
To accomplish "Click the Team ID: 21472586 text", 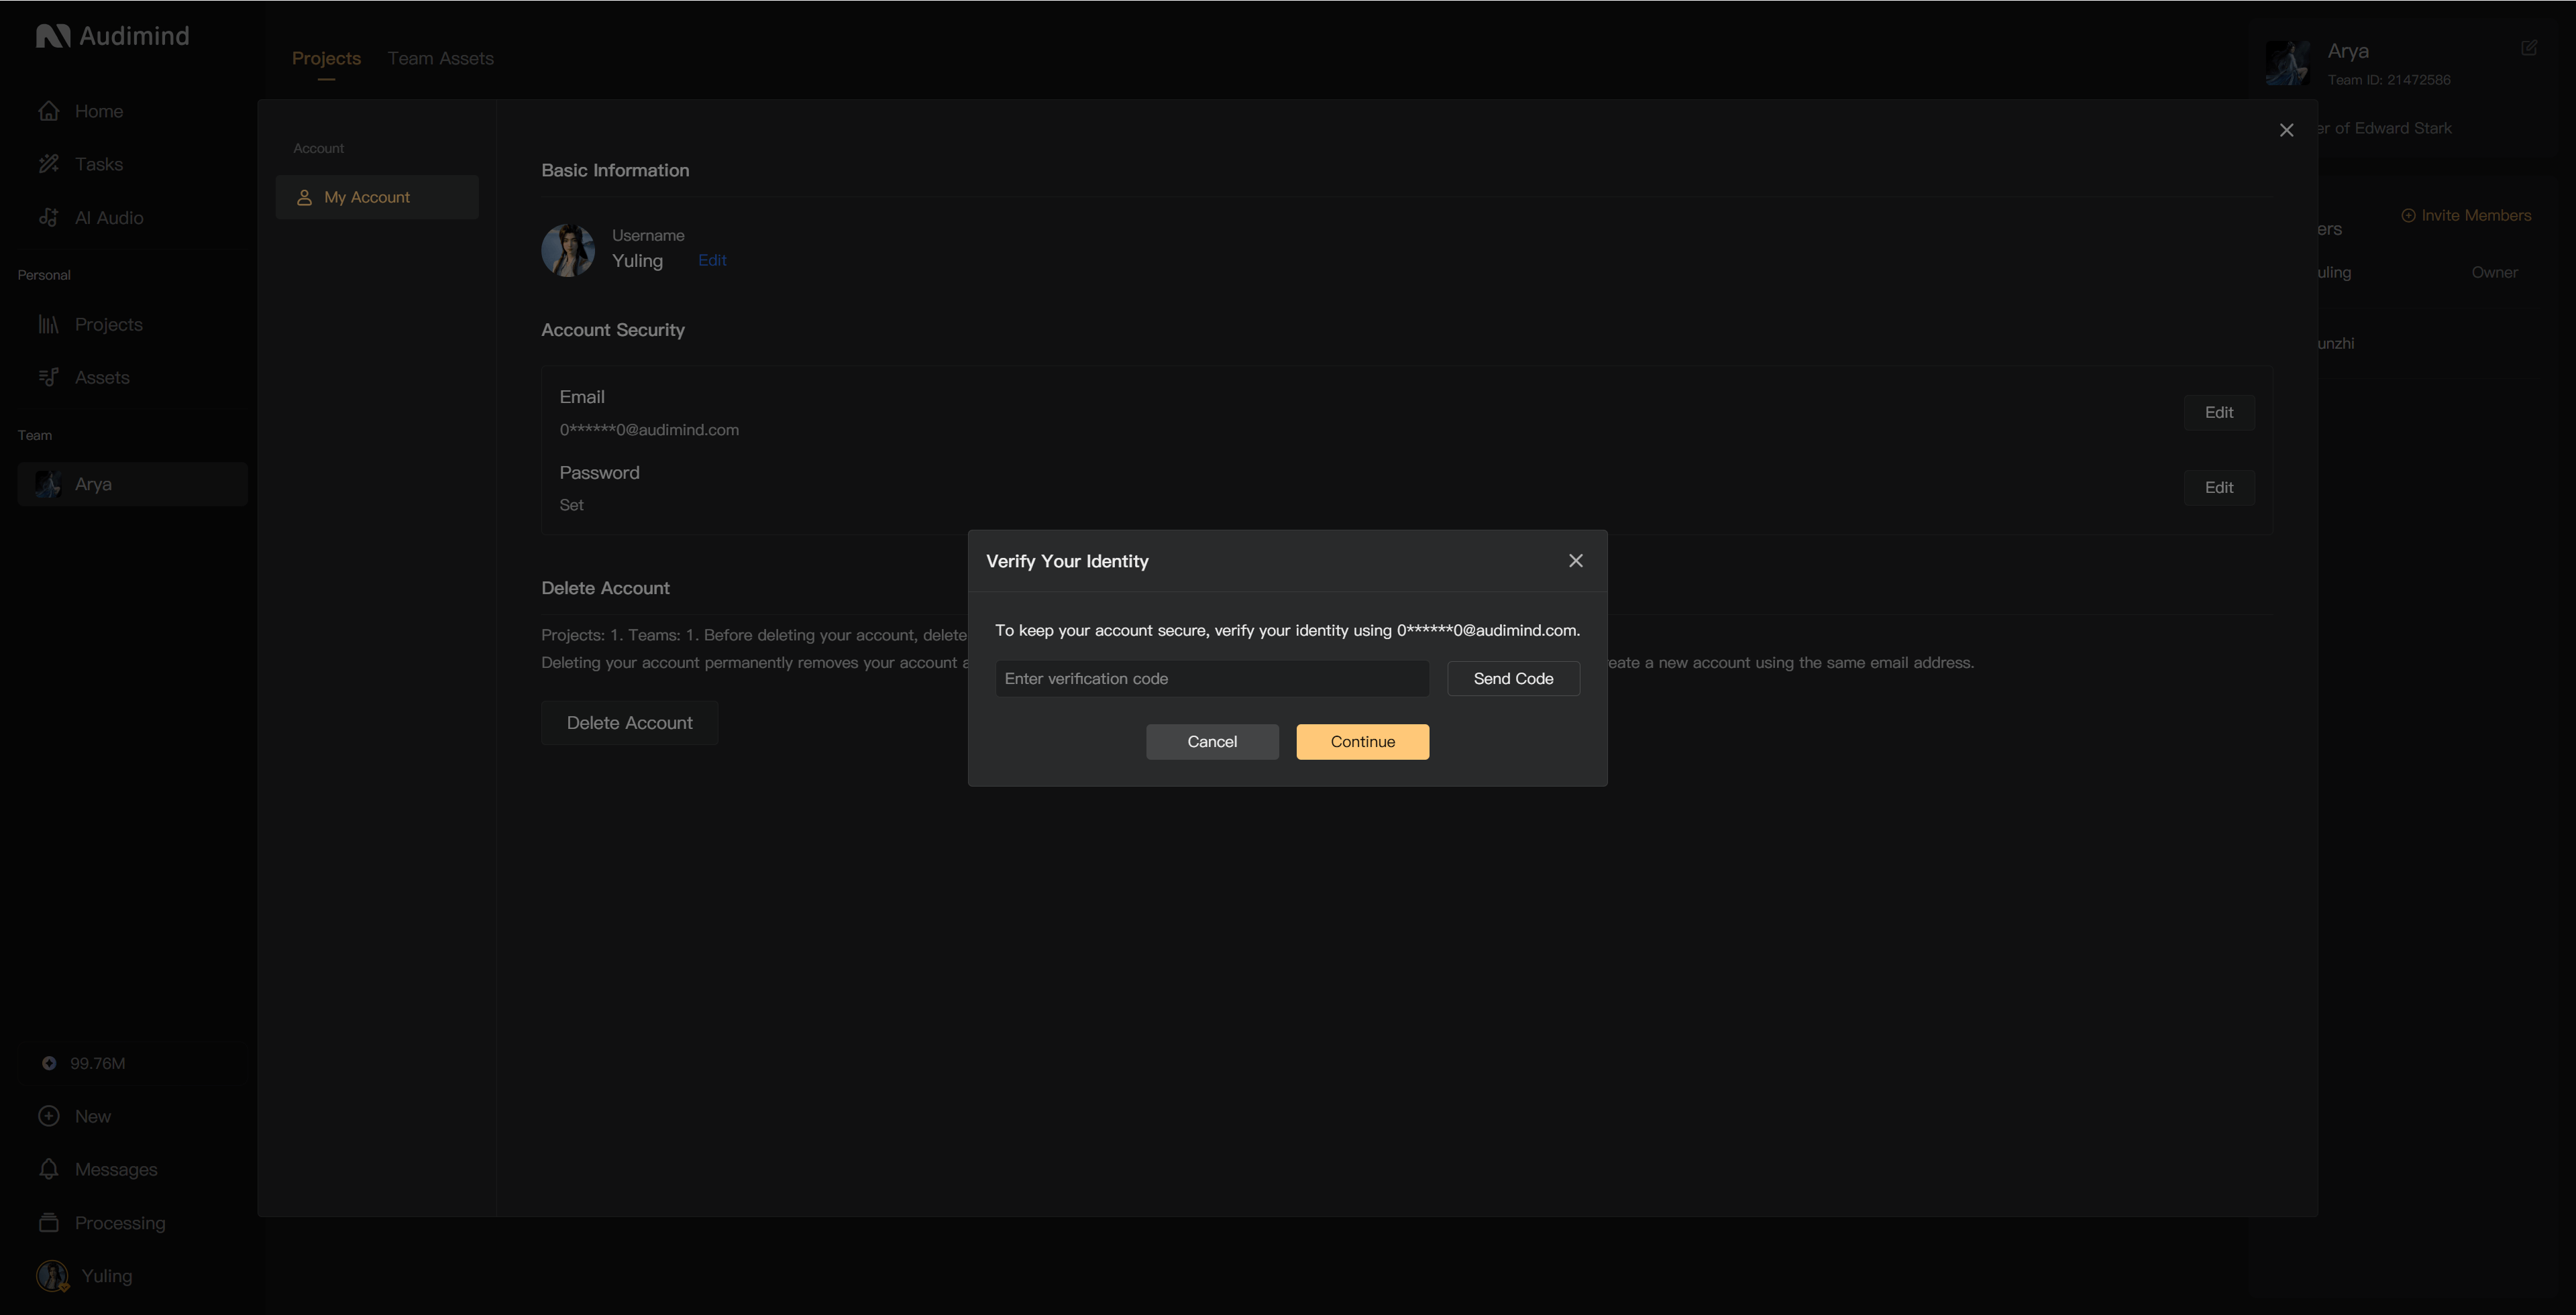I will pyautogui.click(x=2389, y=80).
